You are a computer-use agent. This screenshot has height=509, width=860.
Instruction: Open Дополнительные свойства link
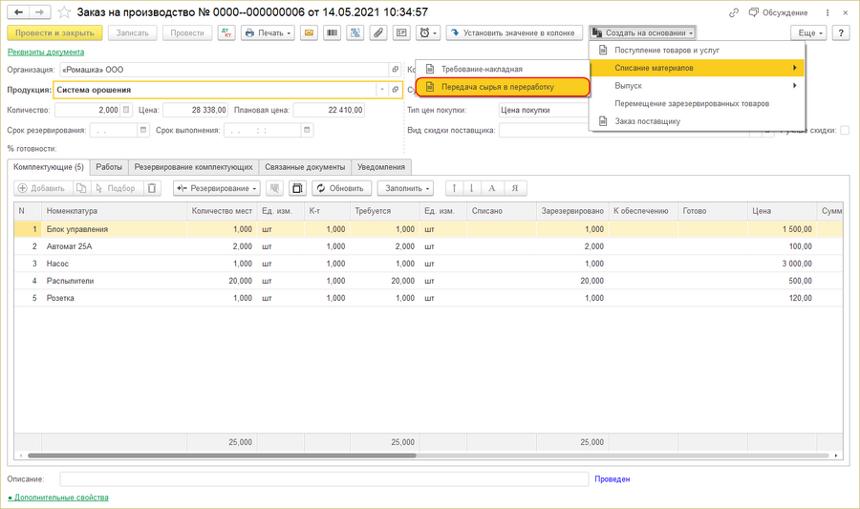point(58,498)
